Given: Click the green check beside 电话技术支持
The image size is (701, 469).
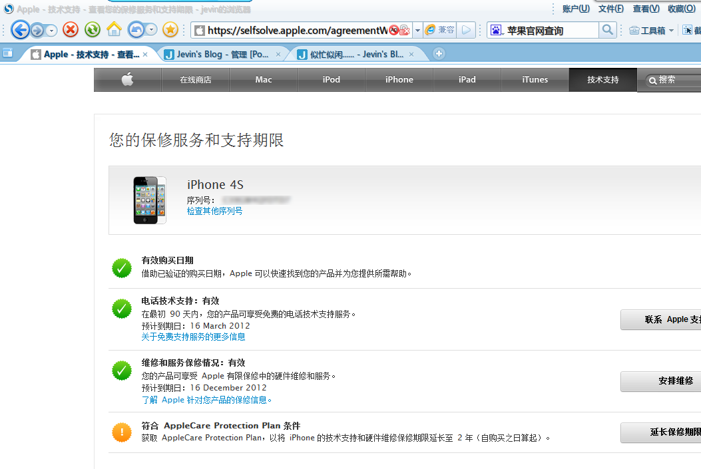Looking at the screenshot, I should point(122,309).
